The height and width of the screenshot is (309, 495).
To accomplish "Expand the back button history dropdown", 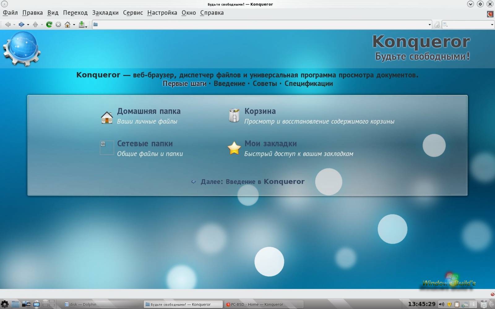I will pos(14,25).
